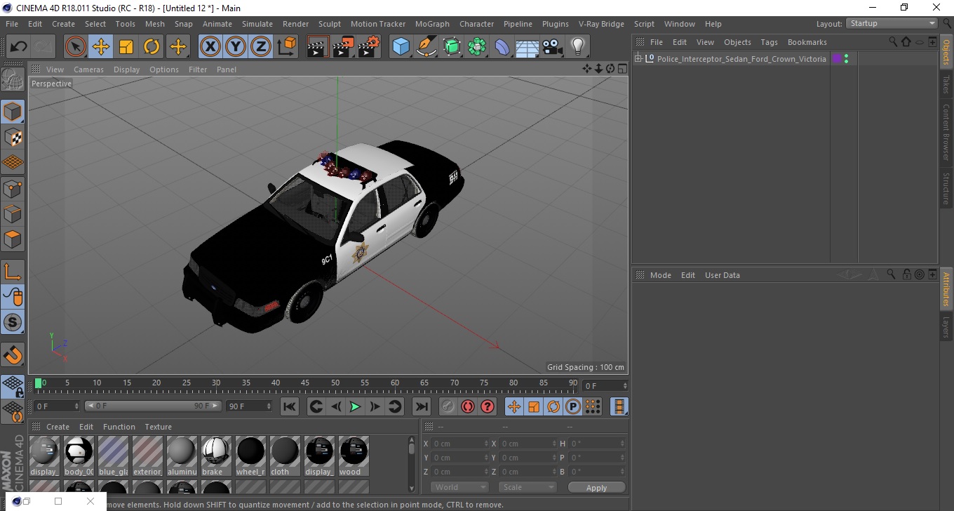Toggle Enable Snap S icon
This screenshot has height=511, width=954.
tap(13, 322)
